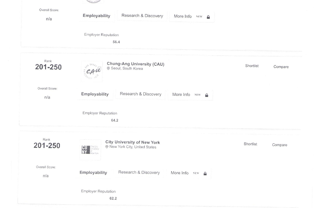
Task: Open the City University of New York title link
Action: click(132, 142)
